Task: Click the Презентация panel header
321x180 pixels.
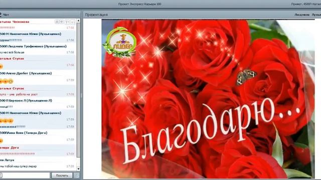Action: tap(202, 14)
